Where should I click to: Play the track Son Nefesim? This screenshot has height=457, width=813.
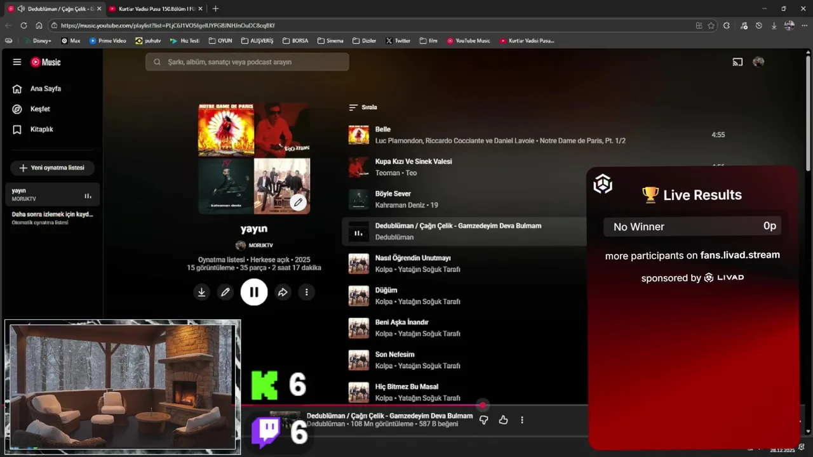[x=395, y=355]
